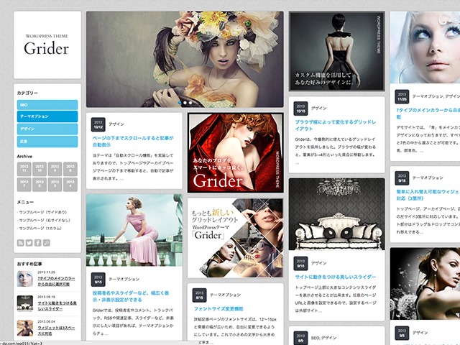
Task: Click the 2013 9/18 date badge
Action: (402, 178)
